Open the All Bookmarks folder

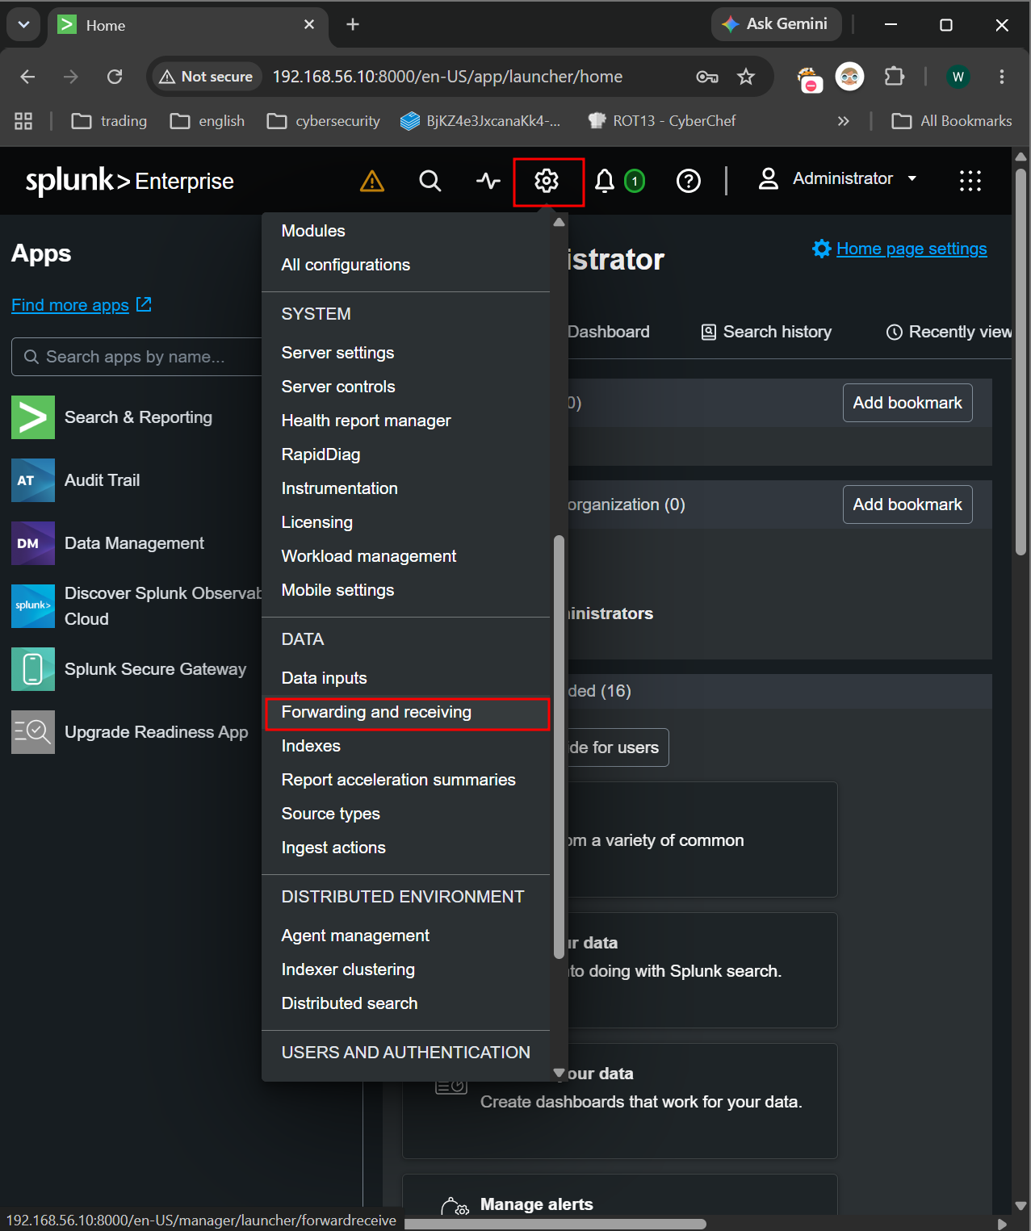pos(951,121)
